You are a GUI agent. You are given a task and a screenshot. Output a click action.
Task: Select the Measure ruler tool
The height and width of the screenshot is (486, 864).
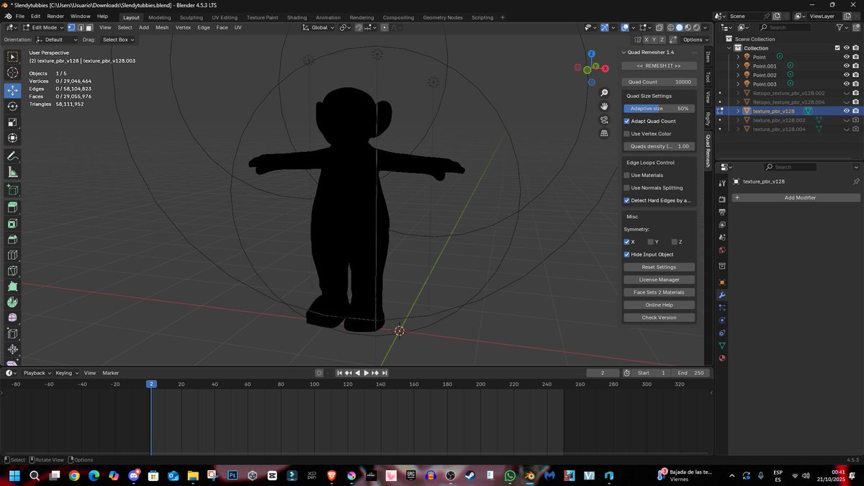(x=12, y=172)
